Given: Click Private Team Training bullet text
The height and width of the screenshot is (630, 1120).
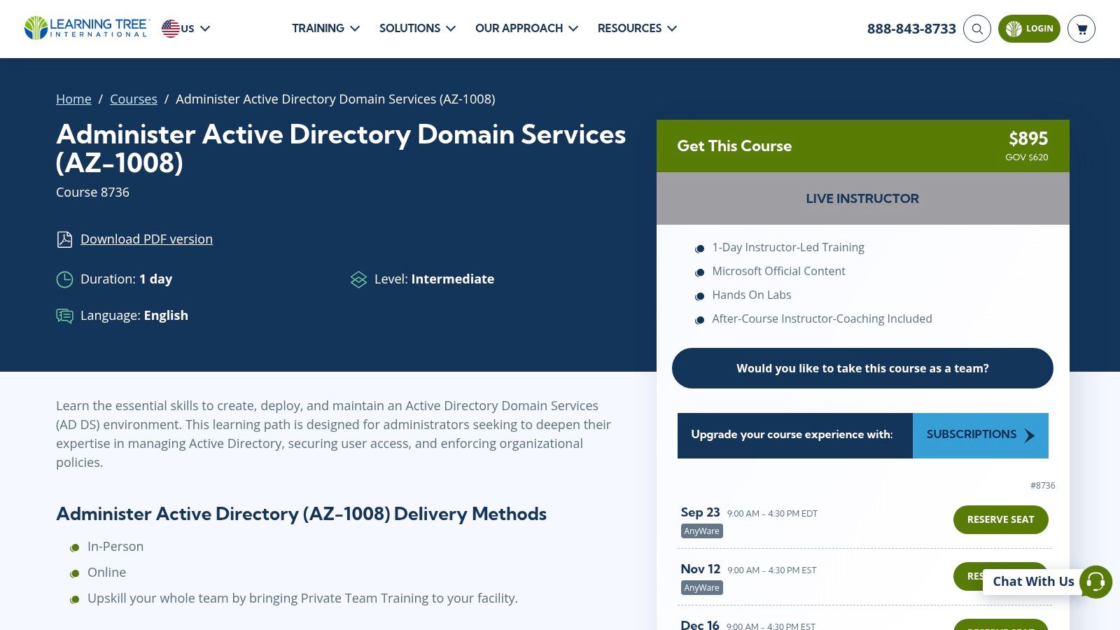Looking at the screenshot, I should pos(302,598).
